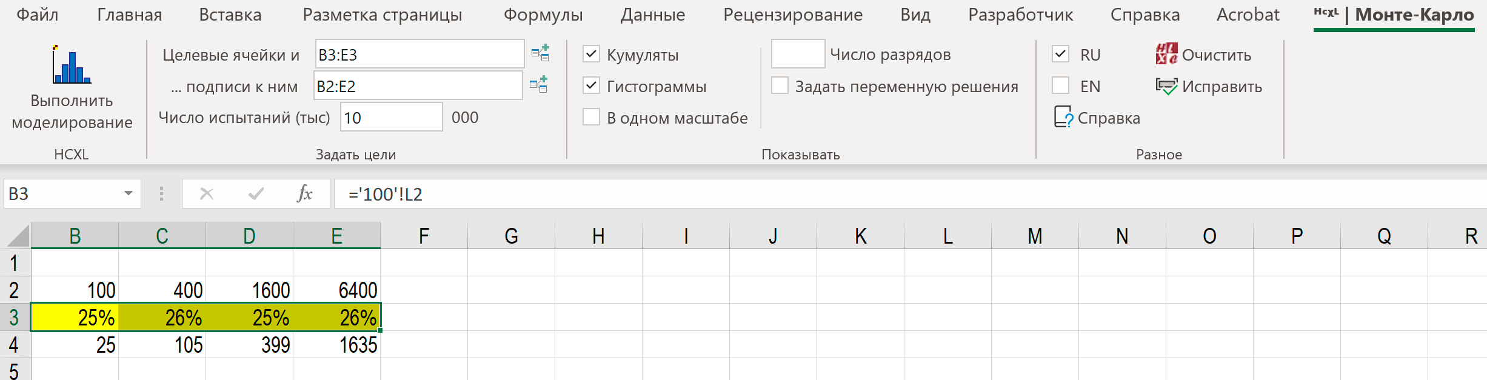
Task: Select column C header
Action: [x=162, y=236]
